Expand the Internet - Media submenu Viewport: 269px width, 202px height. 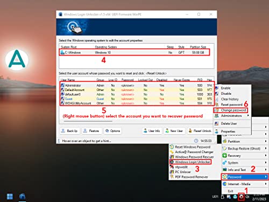(x=245, y=184)
